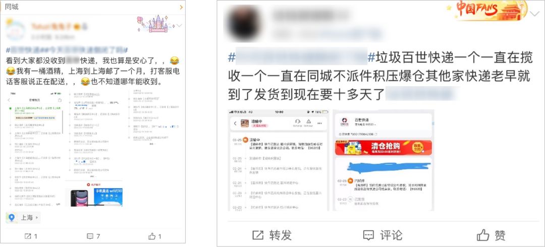The height and width of the screenshot is (247, 545).
Task: Open right post's 百世快递 screenshot
Action: [384, 160]
